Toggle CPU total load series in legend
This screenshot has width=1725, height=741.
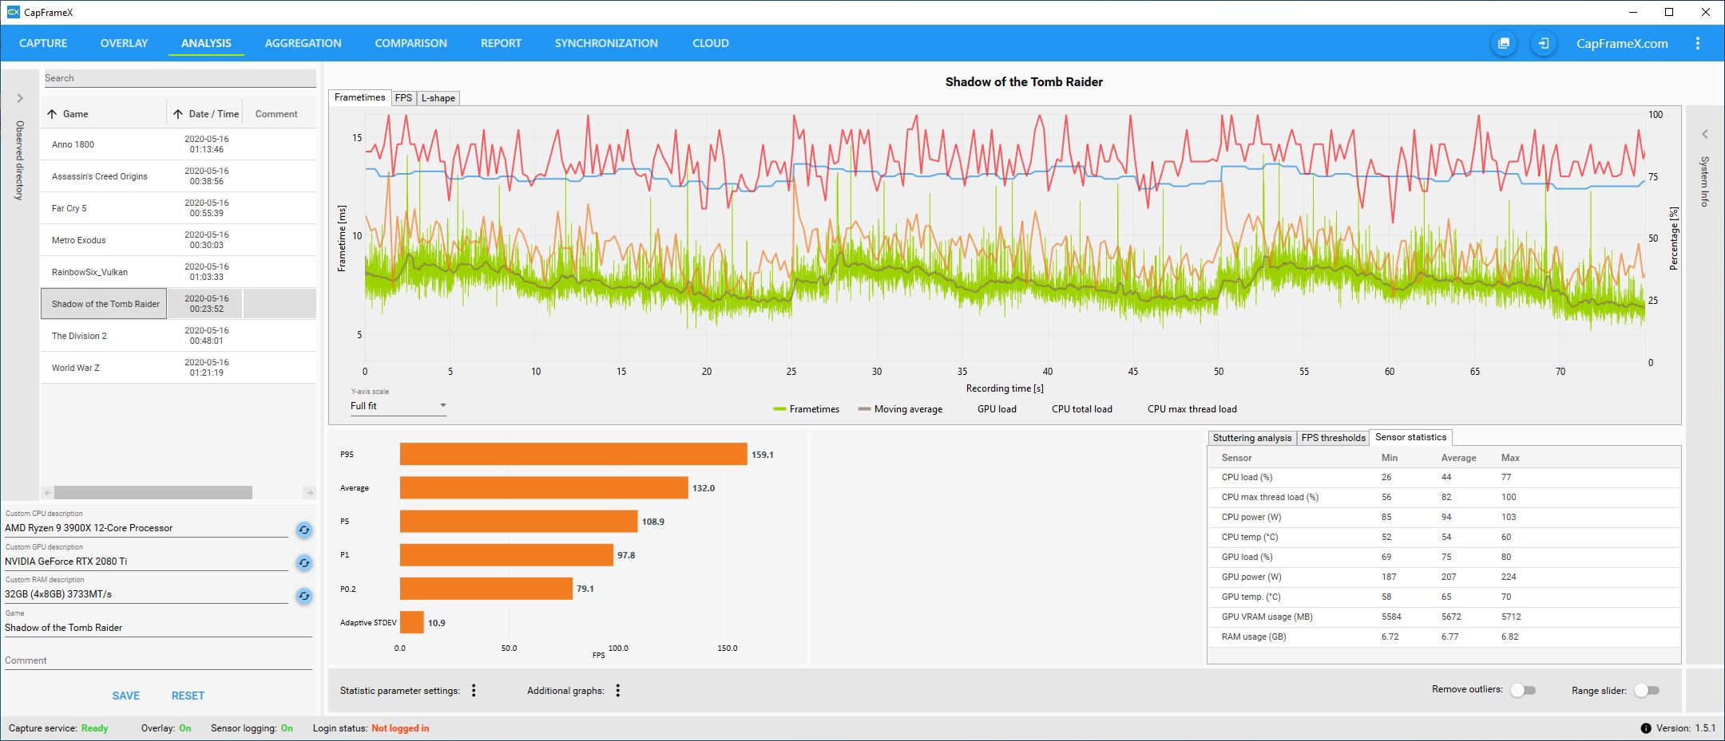point(1081,409)
